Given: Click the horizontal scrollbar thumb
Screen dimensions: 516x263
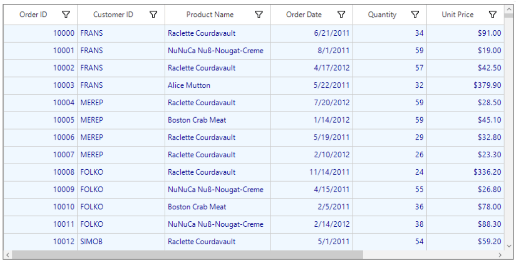Looking at the screenshot, I should 188,255.
